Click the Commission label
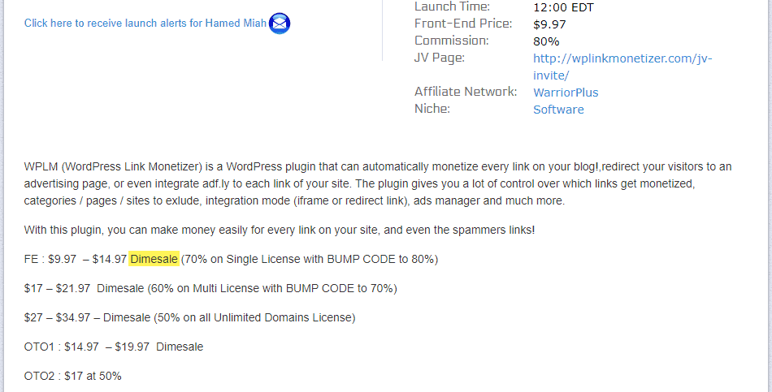 click(x=452, y=41)
